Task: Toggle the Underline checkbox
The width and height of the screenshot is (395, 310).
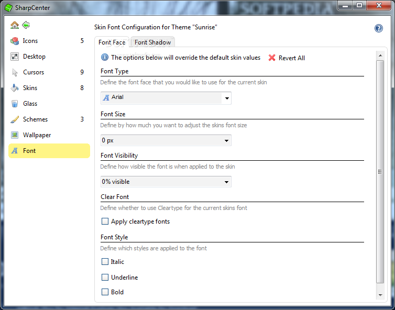Action: pyautogui.click(x=105, y=277)
